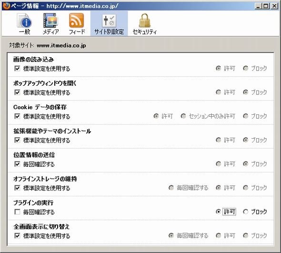281x253 pixels.
Task: Select 毎回確認する radio for オフラインストレージの維持
Action: [x=171, y=188]
